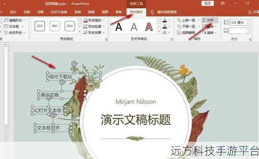Increase shape height with the spinner arrow
This screenshot has width=259, height=159.
[248, 21]
